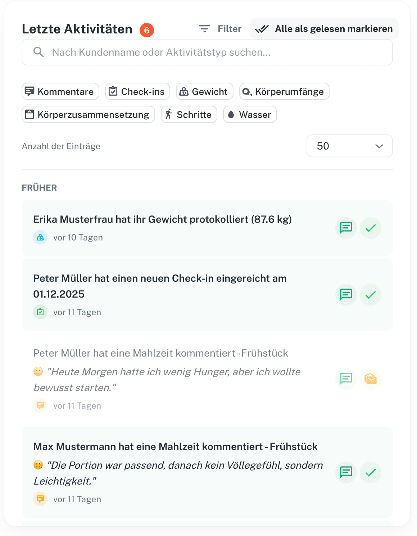Click the open envelope icon on Peter Müller's comment
Screen dimensions: 417x536
(x=370, y=379)
